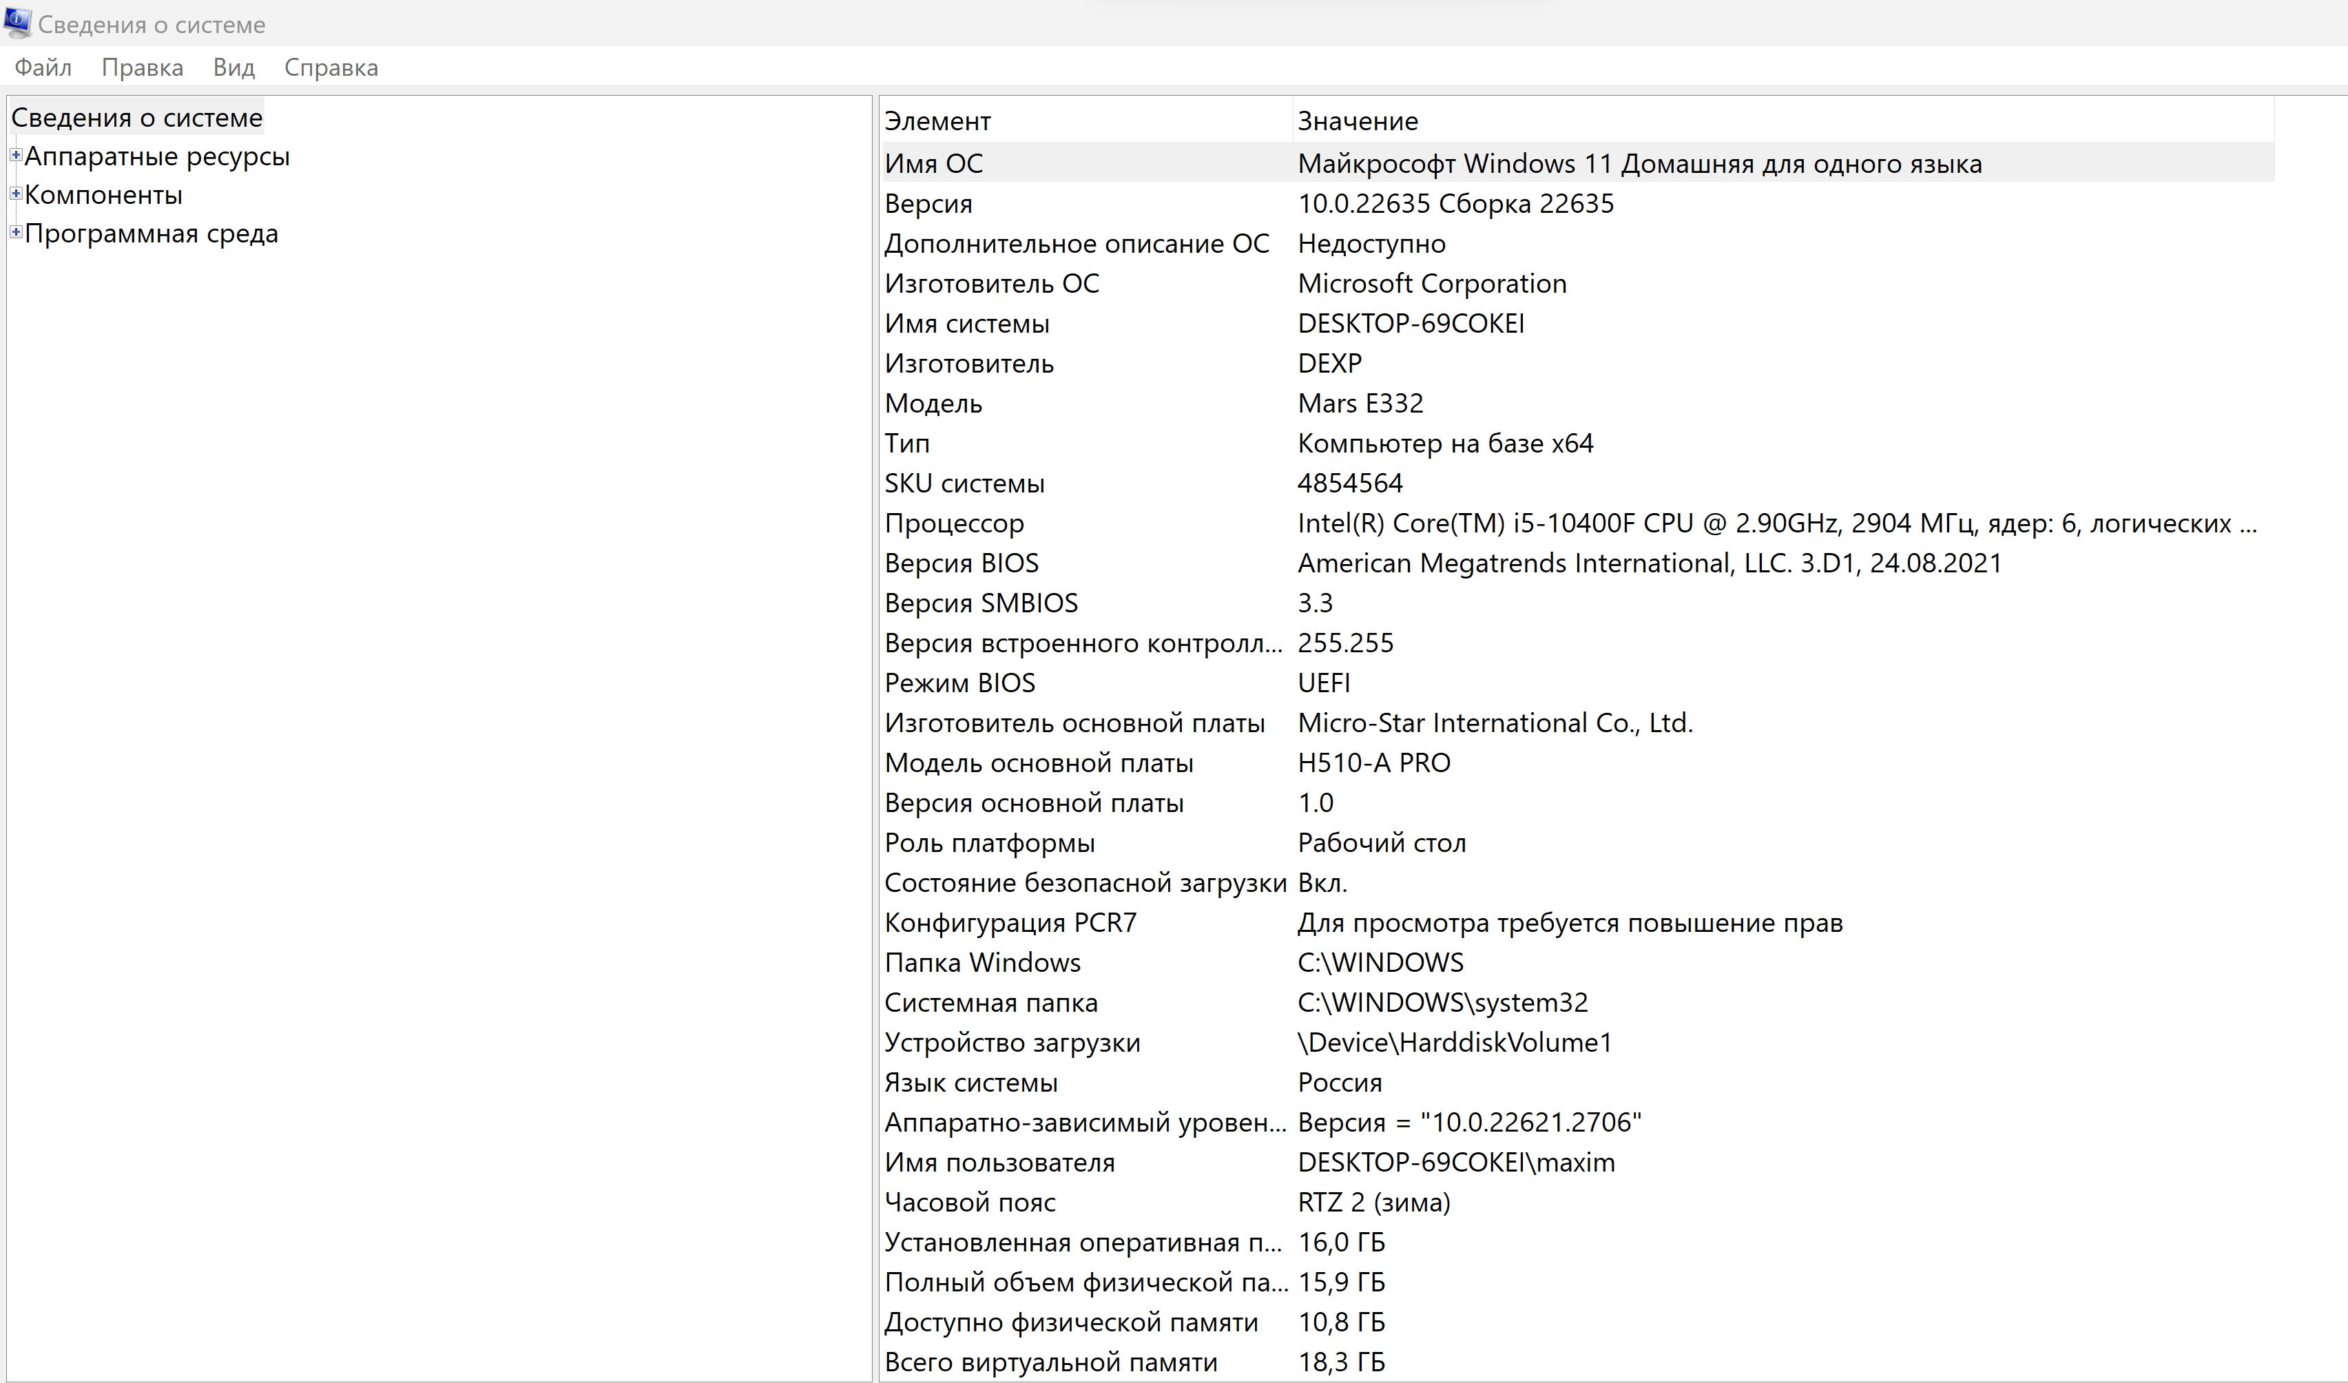This screenshot has height=1383, width=2348.
Task: Click \Device\HarddiskVolume1 value
Action: pos(1455,1043)
